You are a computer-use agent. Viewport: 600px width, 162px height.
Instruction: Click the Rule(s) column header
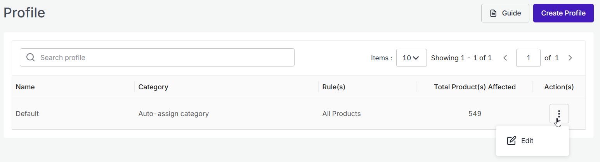(x=334, y=87)
